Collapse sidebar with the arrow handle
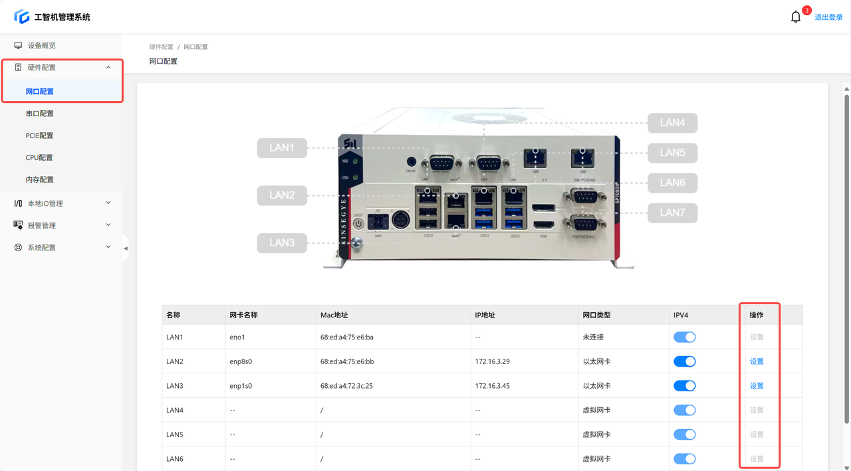This screenshot has width=851, height=471. tap(126, 248)
